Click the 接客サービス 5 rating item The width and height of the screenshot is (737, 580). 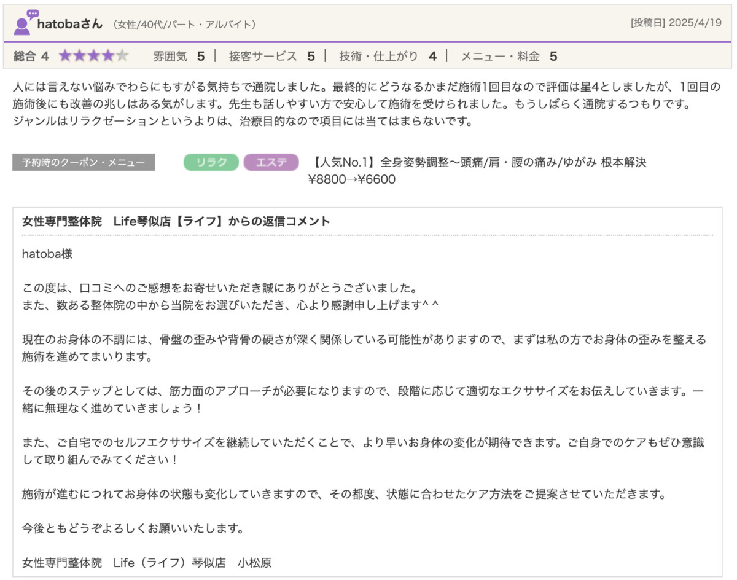tap(271, 57)
